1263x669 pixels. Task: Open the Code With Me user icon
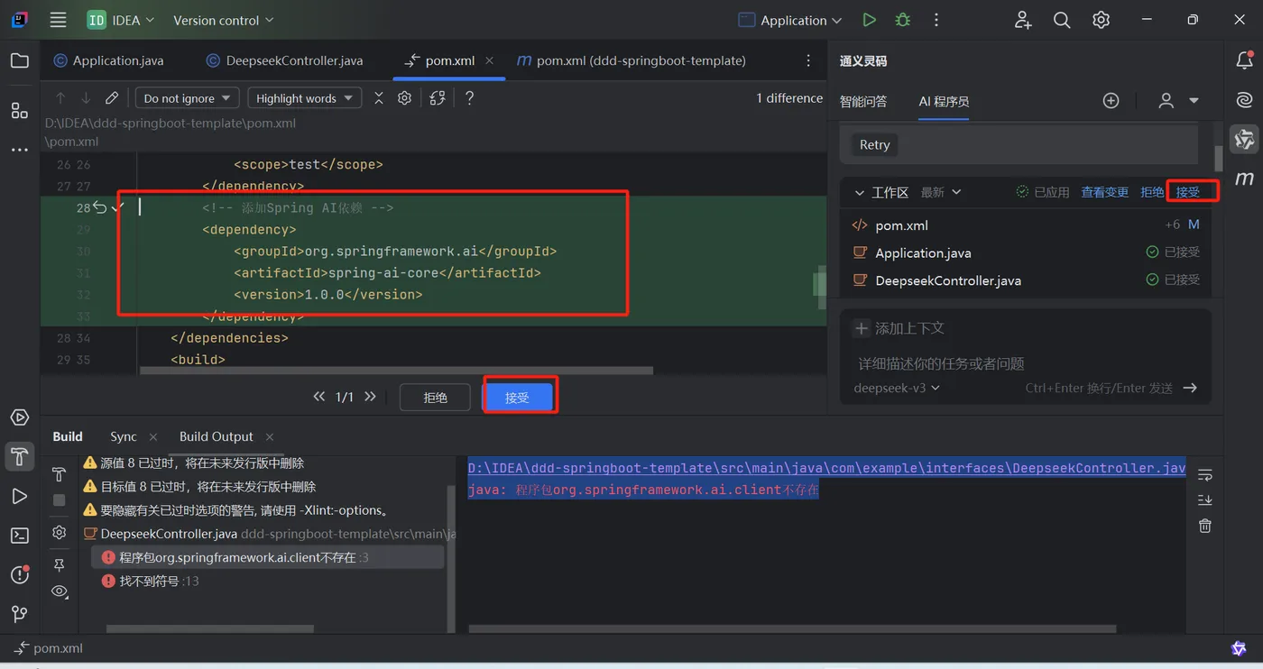1023,20
